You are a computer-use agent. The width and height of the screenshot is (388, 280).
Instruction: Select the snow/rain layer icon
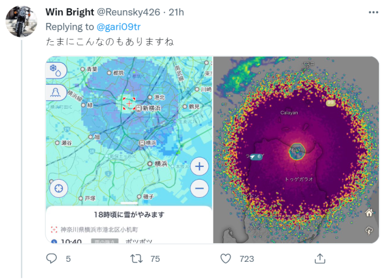pyautogui.click(x=55, y=70)
